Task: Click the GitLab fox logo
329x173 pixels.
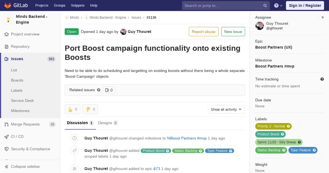Action: pyautogui.click(x=8, y=5)
